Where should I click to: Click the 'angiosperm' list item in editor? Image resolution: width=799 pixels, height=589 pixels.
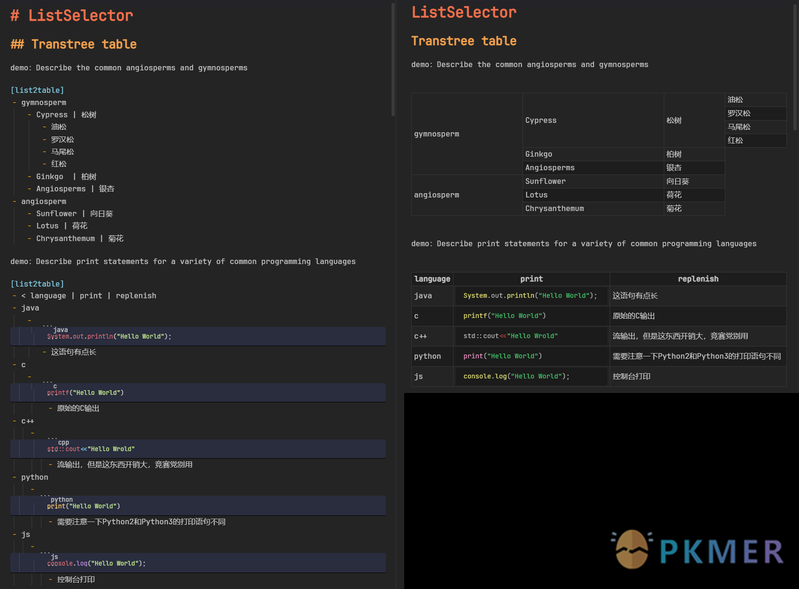[x=44, y=201]
